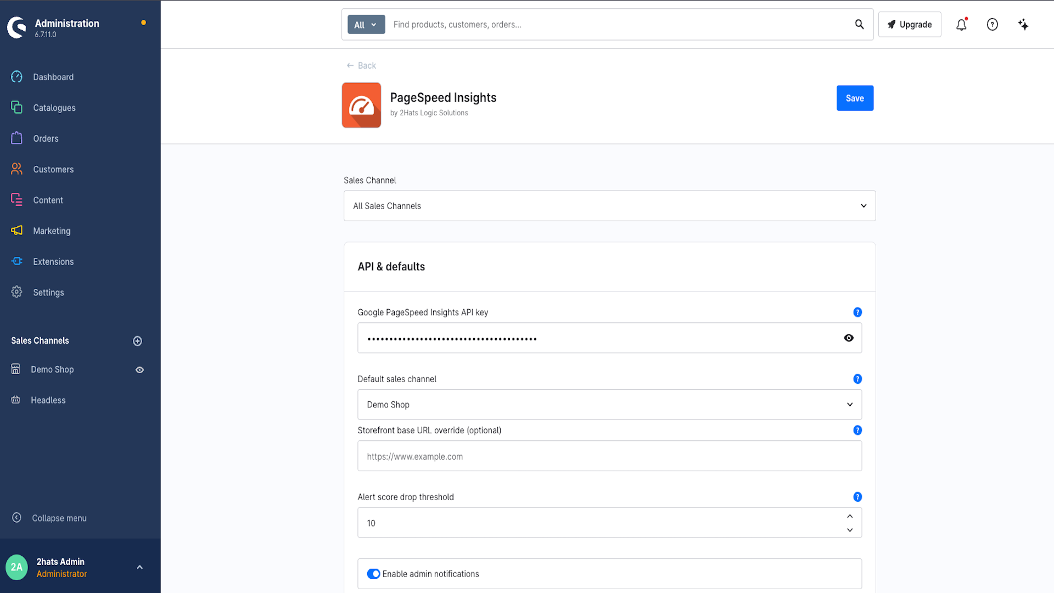Click the Dashboard gauge icon
Screen dimensions: 1054x593
point(17,77)
